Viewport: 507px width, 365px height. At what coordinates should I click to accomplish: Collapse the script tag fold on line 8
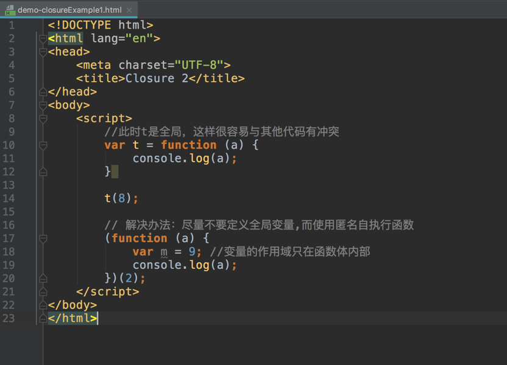click(43, 119)
